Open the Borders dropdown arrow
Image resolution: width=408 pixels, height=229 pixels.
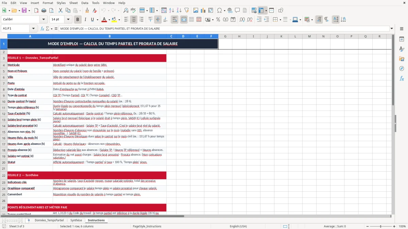281,19
